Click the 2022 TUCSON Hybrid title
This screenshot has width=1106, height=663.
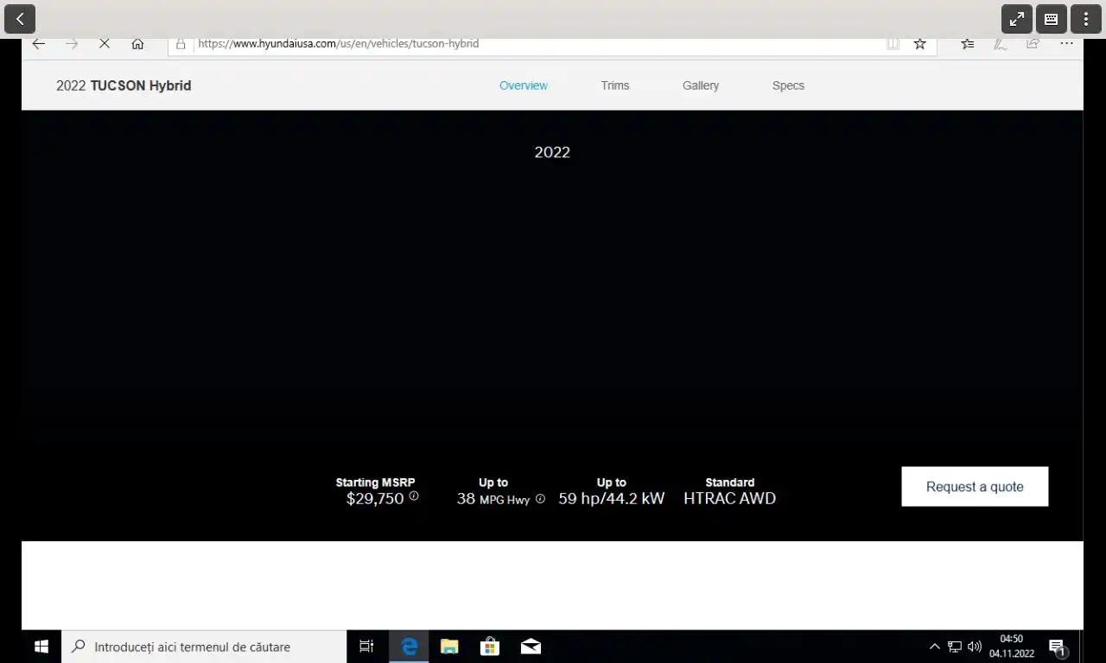click(x=124, y=85)
